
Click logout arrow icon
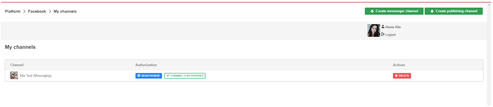pyautogui.click(x=383, y=34)
